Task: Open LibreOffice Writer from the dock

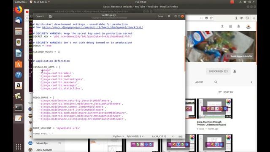Action: click(x=19, y=53)
